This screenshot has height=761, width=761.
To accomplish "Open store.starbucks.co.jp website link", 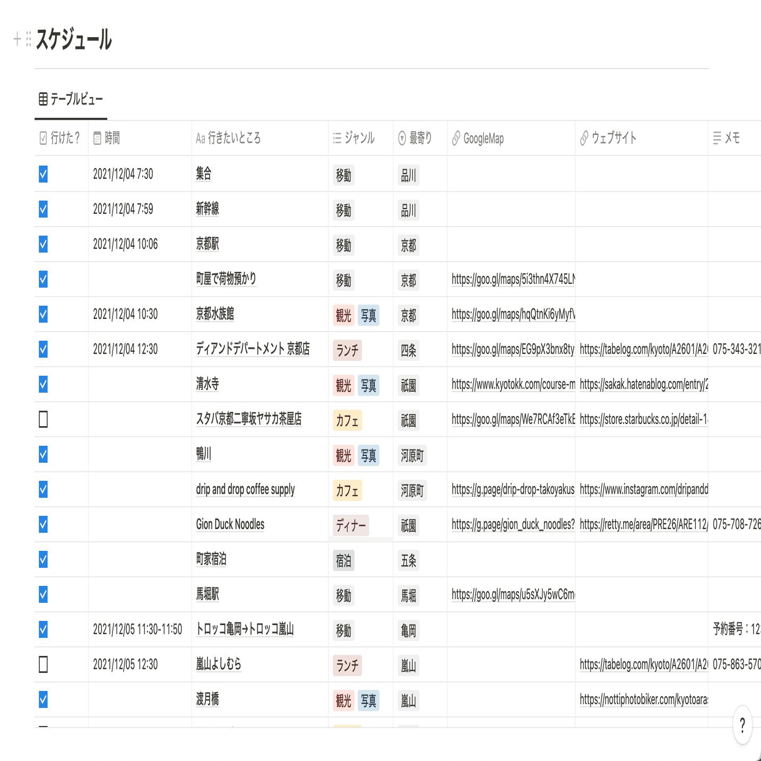I will click(x=644, y=419).
